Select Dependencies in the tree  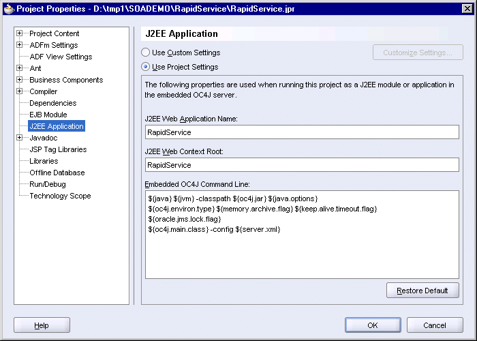coord(53,103)
